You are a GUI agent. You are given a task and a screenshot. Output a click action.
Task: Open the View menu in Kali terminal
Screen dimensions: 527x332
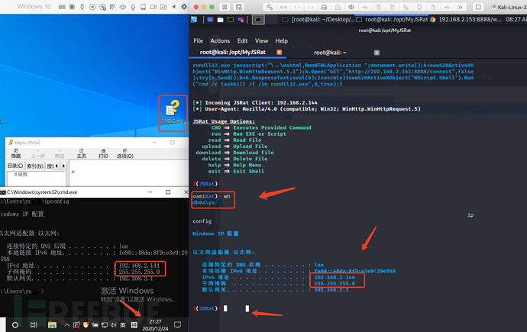[261, 40]
